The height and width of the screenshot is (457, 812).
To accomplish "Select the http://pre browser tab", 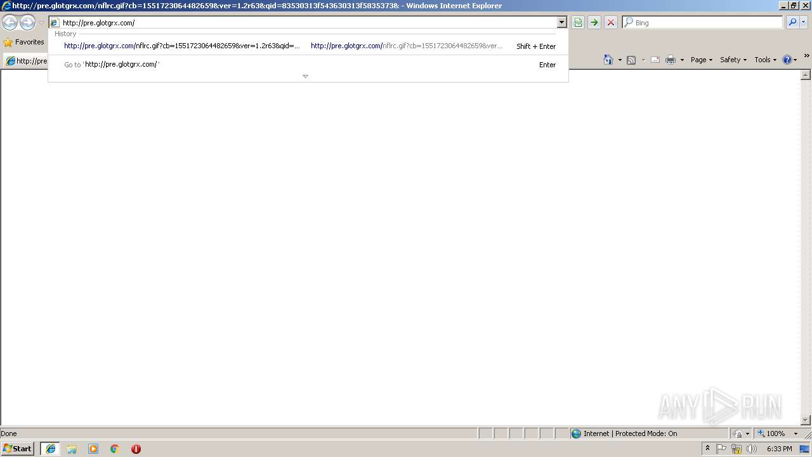I will pyautogui.click(x=27, y=61).
